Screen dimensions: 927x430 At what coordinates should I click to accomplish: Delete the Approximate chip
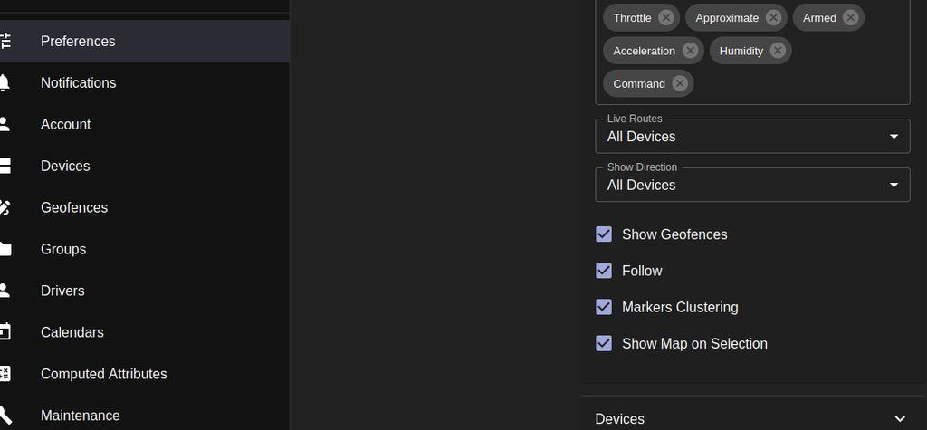click(773, 18)
